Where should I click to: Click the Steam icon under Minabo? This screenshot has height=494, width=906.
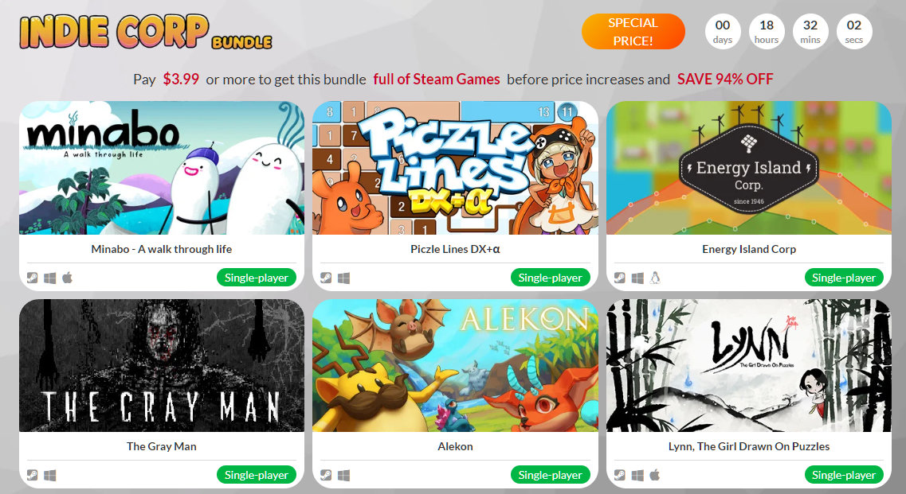[x=33, y=278]
